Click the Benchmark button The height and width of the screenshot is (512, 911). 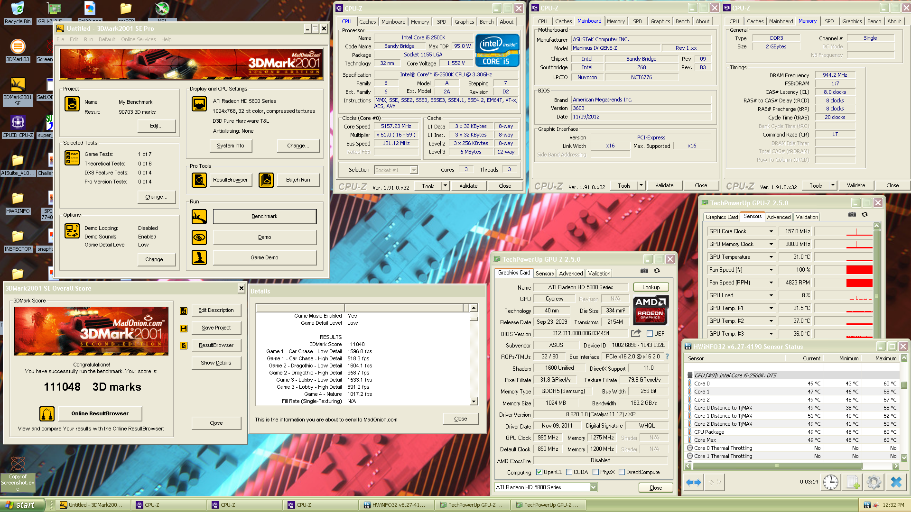[x=264, y=217]
